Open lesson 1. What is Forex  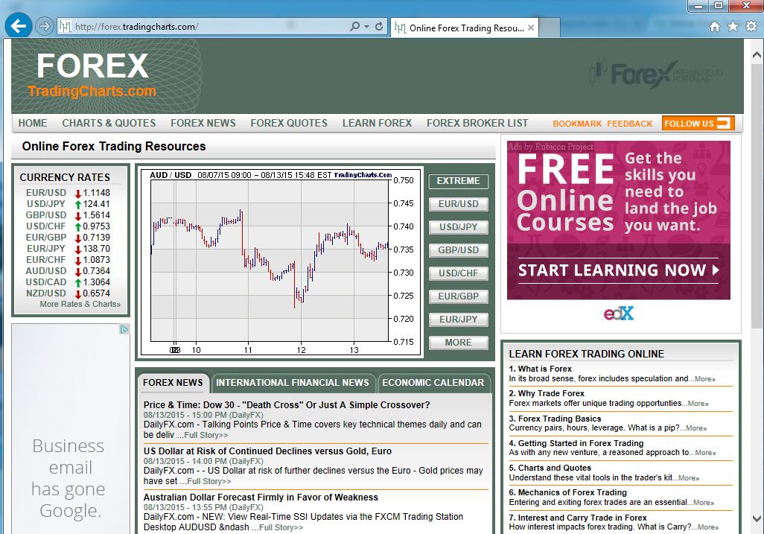pyautogui.click(x=541, y=369)
